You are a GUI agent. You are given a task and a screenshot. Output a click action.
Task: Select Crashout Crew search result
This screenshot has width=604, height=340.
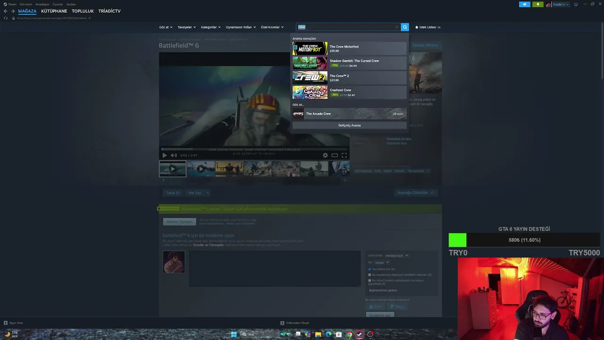349,92
